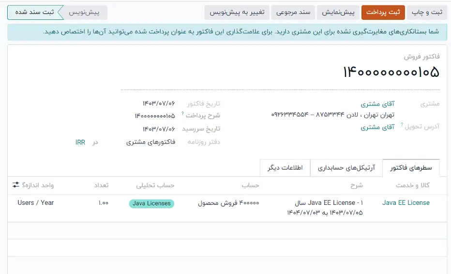Image resolution: width=451 pixels, height=274 pixels.
Task: Open the پیش‌نمایش preview button
Action: coord(338,13)
